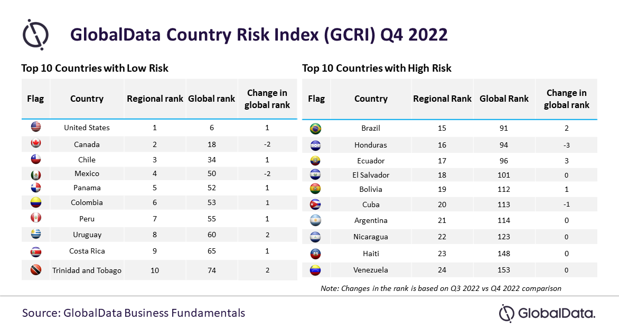Select the Argentina flag icon
This screenshot has width=619, height=331.
tap(315, 220)
